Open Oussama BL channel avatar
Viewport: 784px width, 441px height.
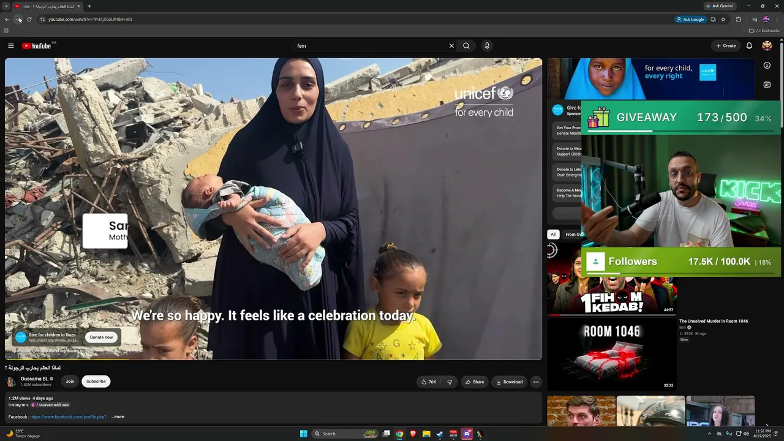tap(12, 382)
